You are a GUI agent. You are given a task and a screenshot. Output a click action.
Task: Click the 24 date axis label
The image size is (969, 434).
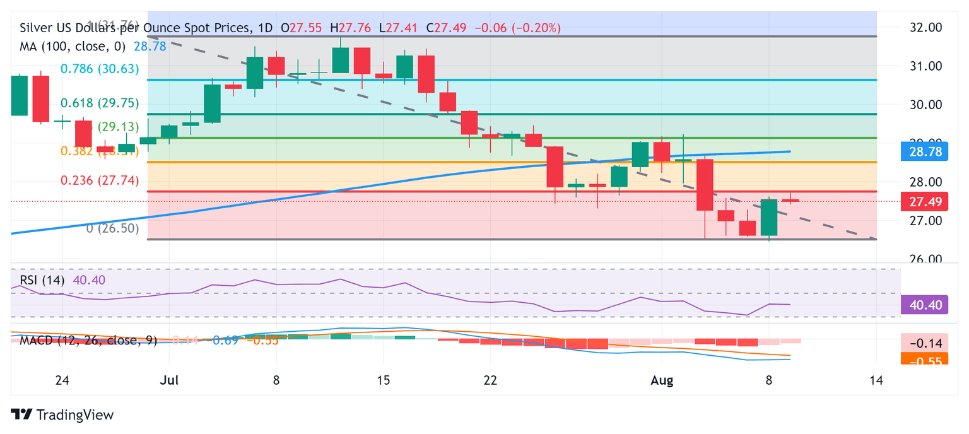coord(62,380)
